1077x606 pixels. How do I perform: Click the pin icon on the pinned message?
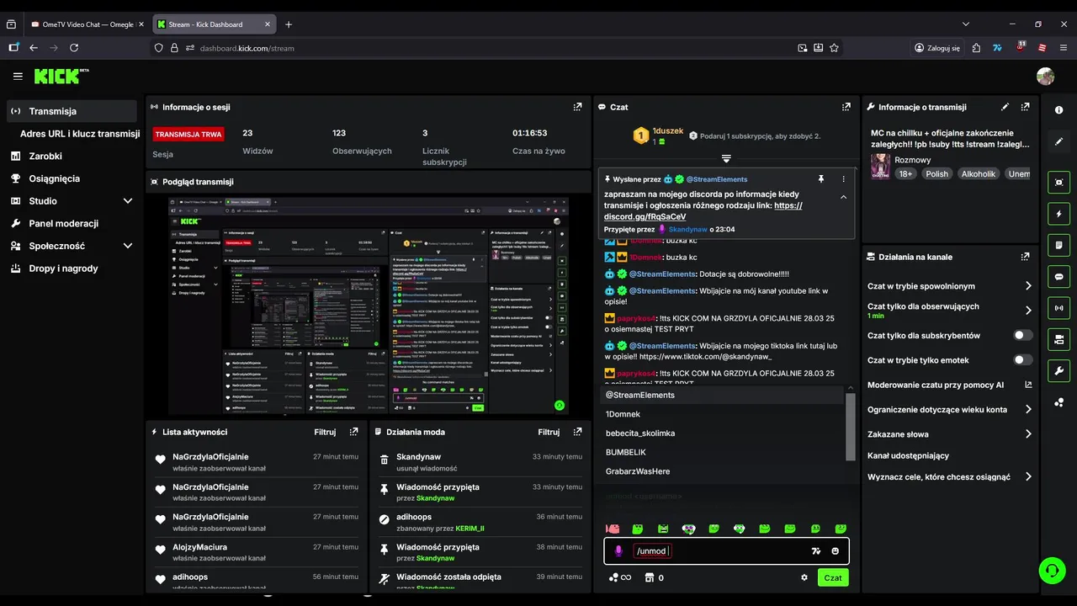coord(821,179)
